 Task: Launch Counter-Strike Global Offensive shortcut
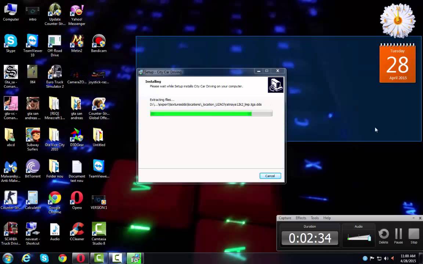99,108
